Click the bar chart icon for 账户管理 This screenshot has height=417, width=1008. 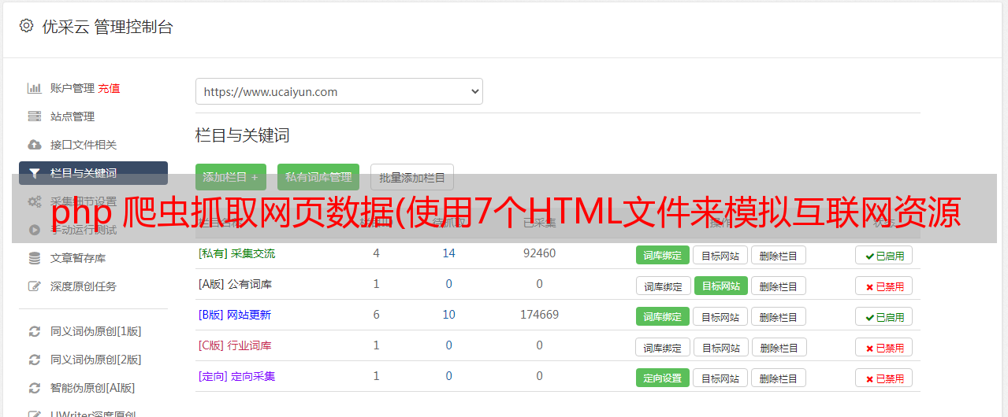[34, 88]
